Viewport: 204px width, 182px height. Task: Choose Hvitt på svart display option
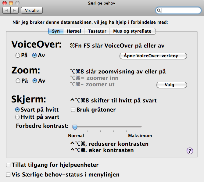pyautogui.click(x=17, y=117)
